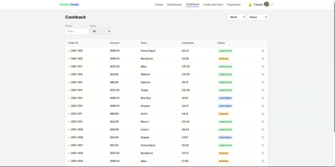This screenshot has height=167, width=335.
Task: Open the Mode dropdown
Action: click(236, 17)
